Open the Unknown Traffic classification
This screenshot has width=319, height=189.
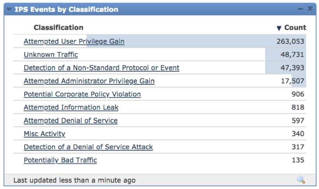click(51, 54)
